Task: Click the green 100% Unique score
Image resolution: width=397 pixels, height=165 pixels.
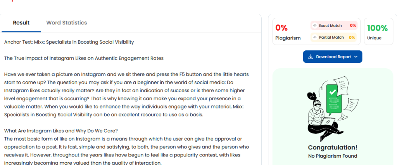Action: (377, 28)
